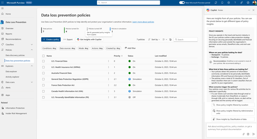This screenshot has height=139, width=257.
Task: Click the Recommendations icon in sidebar
Action: 3,39
